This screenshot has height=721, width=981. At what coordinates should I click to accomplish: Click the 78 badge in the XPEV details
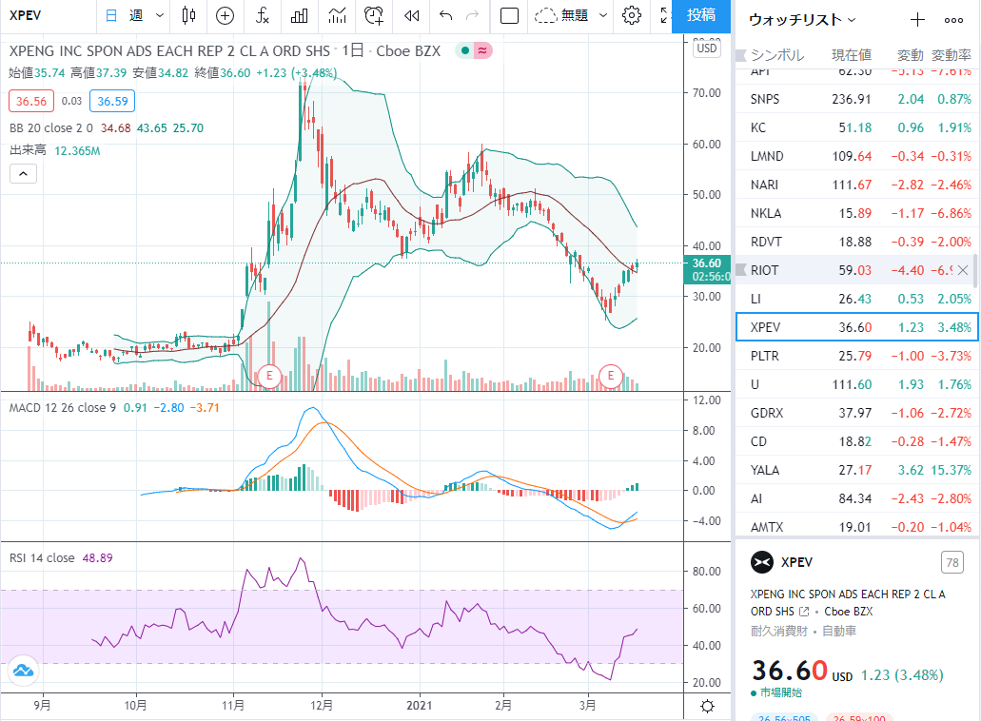(952, 562)
